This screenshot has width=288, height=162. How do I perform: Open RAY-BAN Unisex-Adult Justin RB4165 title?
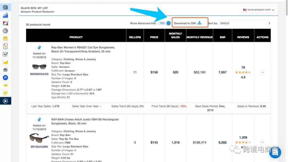point(85,121)
